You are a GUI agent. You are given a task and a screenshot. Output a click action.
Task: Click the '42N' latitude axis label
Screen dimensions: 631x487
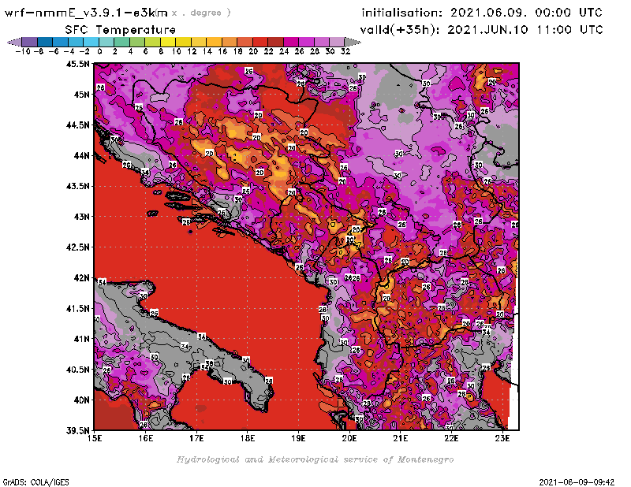pos(81,278)
